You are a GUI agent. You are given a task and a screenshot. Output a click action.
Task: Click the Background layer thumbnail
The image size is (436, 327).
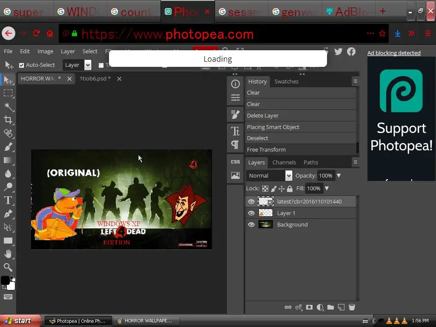266,224
